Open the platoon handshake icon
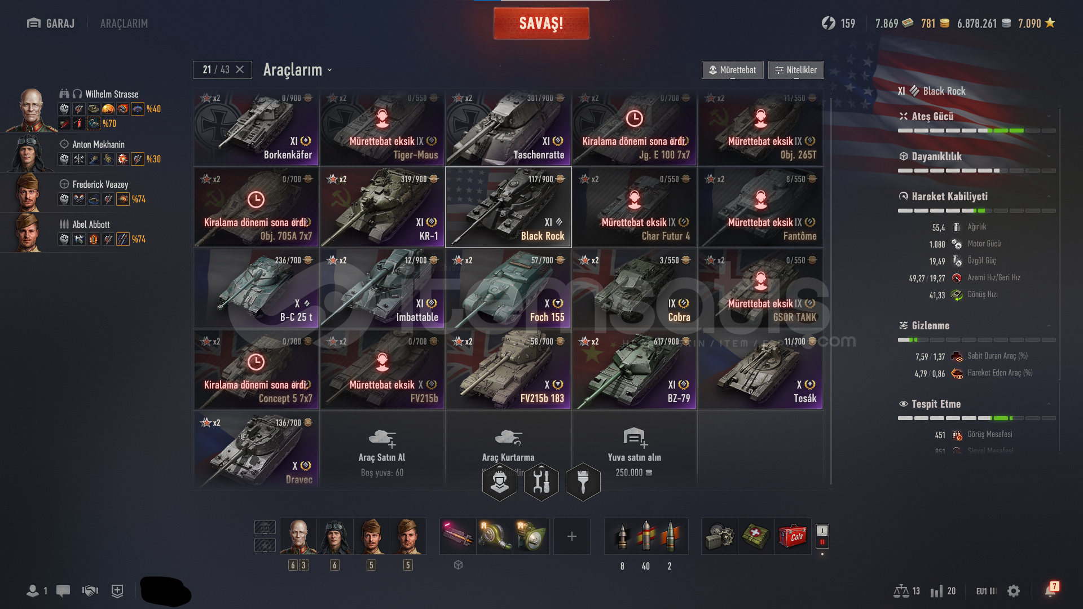 (90, 591)
